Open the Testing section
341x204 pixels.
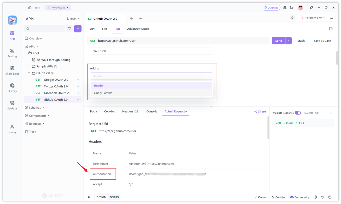point(12,53)
